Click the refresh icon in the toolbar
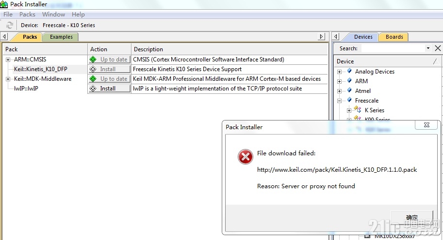 [x=10, y=25]
